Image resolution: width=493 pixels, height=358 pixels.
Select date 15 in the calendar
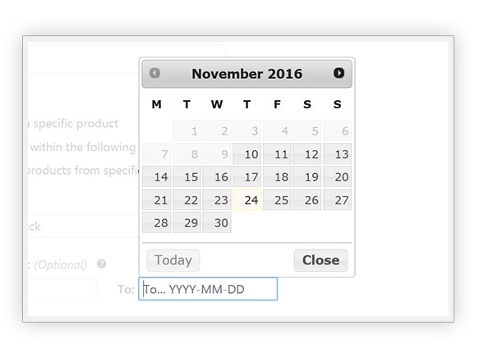pyautogui.click(x=187, y=177)
